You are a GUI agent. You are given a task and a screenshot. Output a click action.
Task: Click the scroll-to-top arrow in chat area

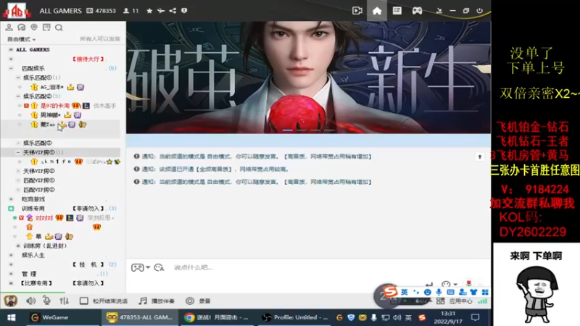(480, 156)
